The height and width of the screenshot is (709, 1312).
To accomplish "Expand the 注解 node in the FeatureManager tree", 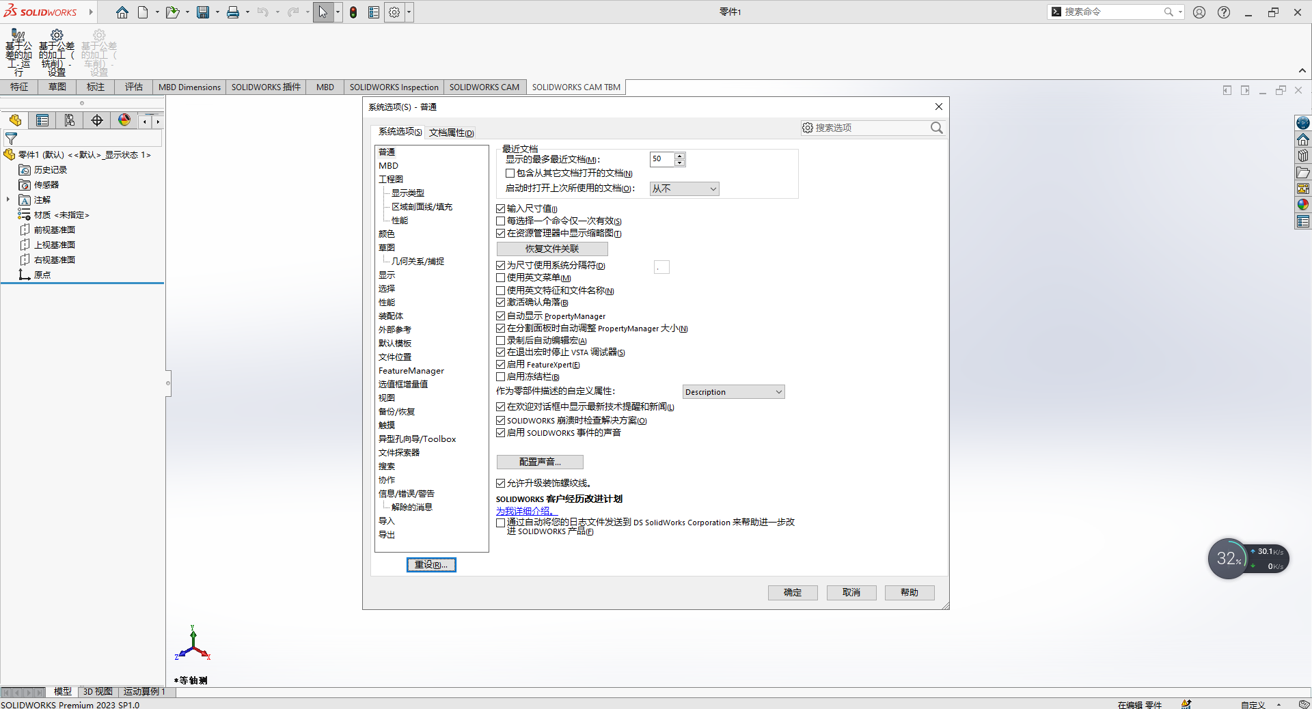I will click(x=8, y=199).
